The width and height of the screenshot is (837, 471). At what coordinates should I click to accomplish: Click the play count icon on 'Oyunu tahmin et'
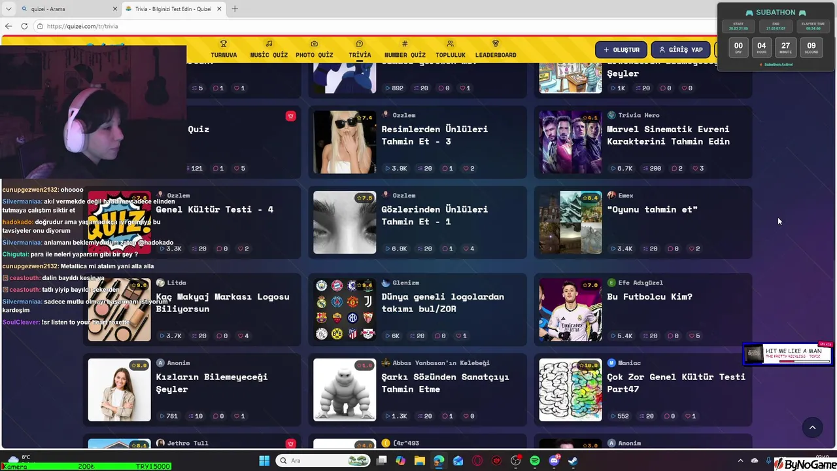[x=613, y=249]
